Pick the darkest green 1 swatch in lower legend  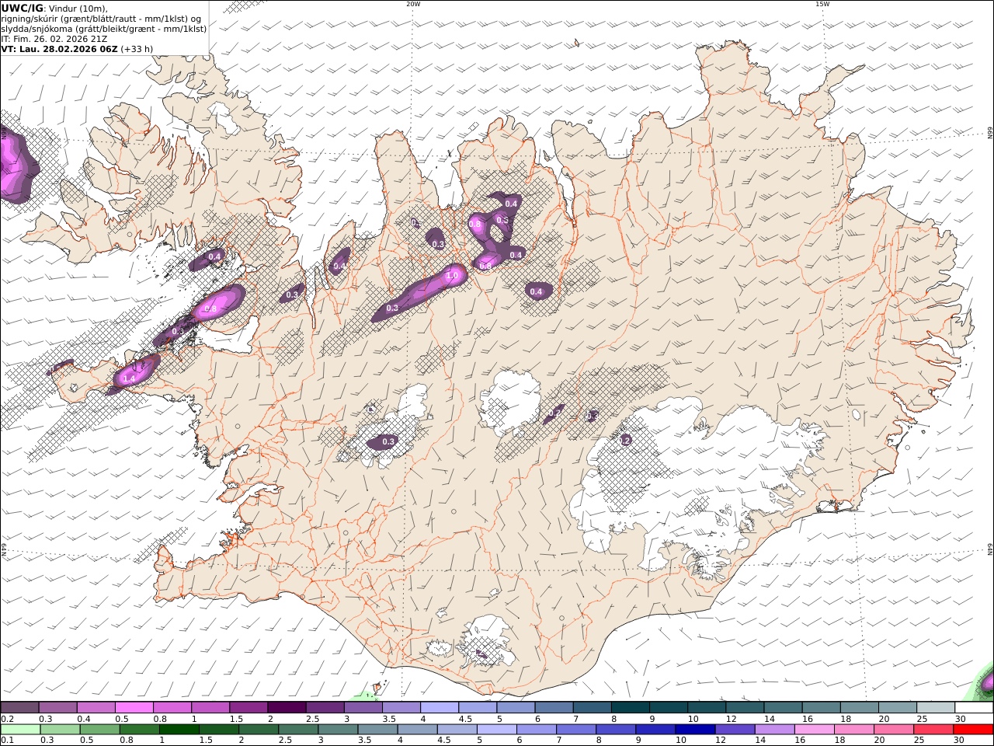[179, 730]
